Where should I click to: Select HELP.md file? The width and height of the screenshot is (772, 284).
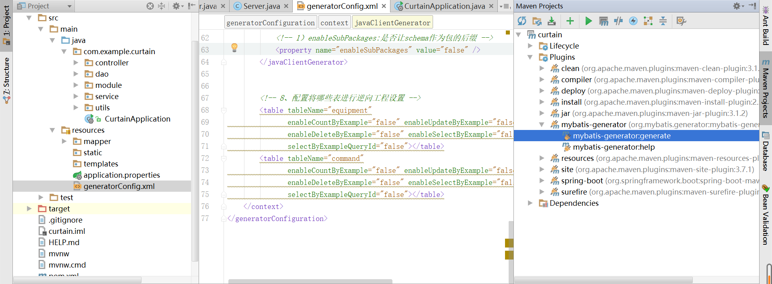point(64,242)
